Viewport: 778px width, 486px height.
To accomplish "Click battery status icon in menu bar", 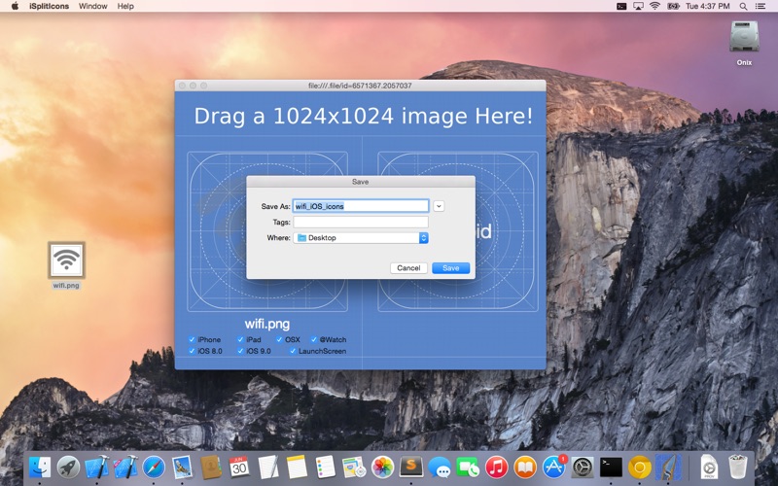I will pos(673,6).
